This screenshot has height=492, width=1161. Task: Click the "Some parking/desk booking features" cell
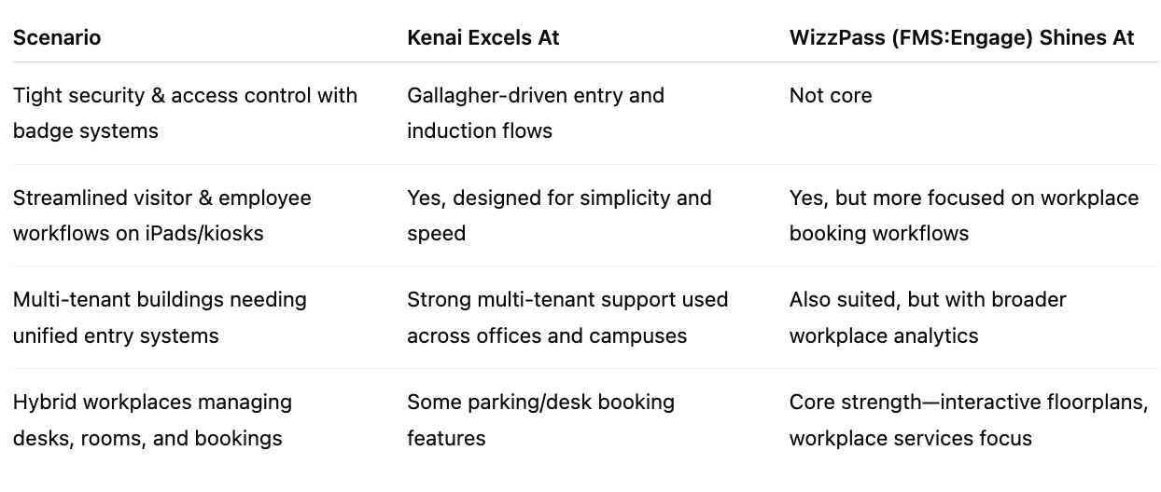click(x=539, y=419)
